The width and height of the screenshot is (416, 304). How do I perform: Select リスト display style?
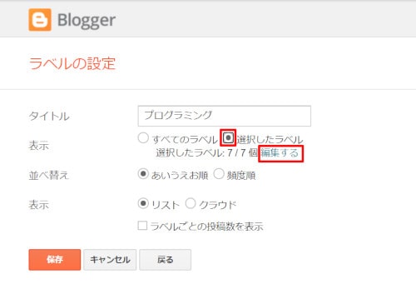143,203
